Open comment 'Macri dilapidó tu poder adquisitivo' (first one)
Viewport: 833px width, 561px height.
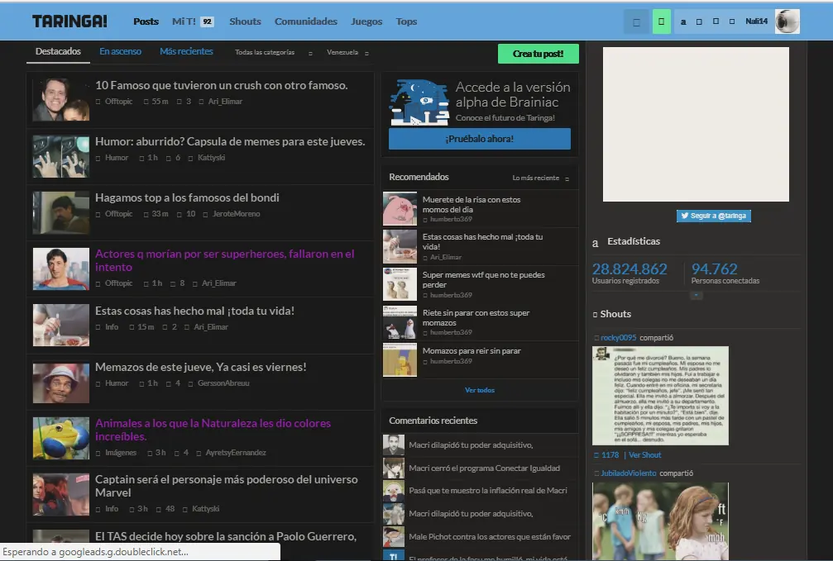pyautogui.click(x=471, y=445)
